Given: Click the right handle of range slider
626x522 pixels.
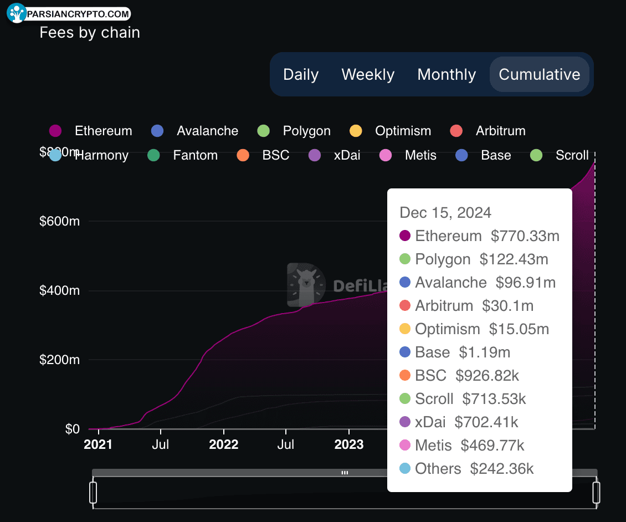Looking at the screenshot, I should click(596, 493).
